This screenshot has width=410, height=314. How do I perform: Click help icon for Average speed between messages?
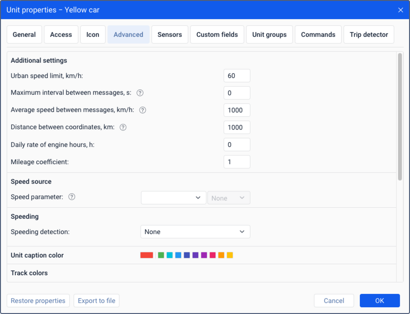click(x=142, y=110)
